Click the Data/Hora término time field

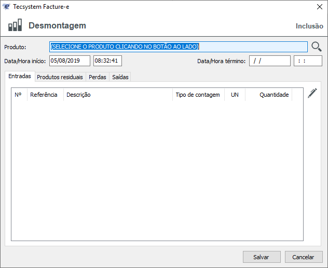(x=308, y=61)
